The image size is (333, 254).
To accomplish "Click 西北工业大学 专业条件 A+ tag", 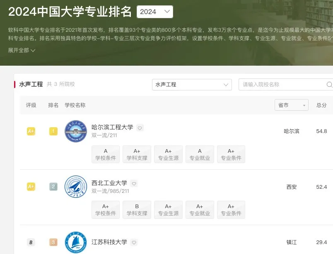I will tap(231, 210).
